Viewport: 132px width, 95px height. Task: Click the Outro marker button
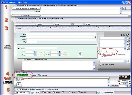pos(65,55)
